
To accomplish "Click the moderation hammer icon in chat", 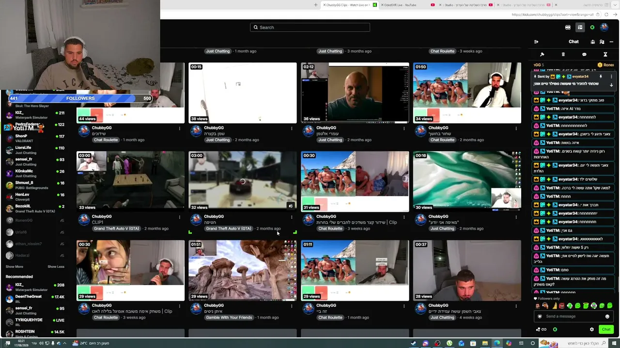I will [x=542, y=55].
